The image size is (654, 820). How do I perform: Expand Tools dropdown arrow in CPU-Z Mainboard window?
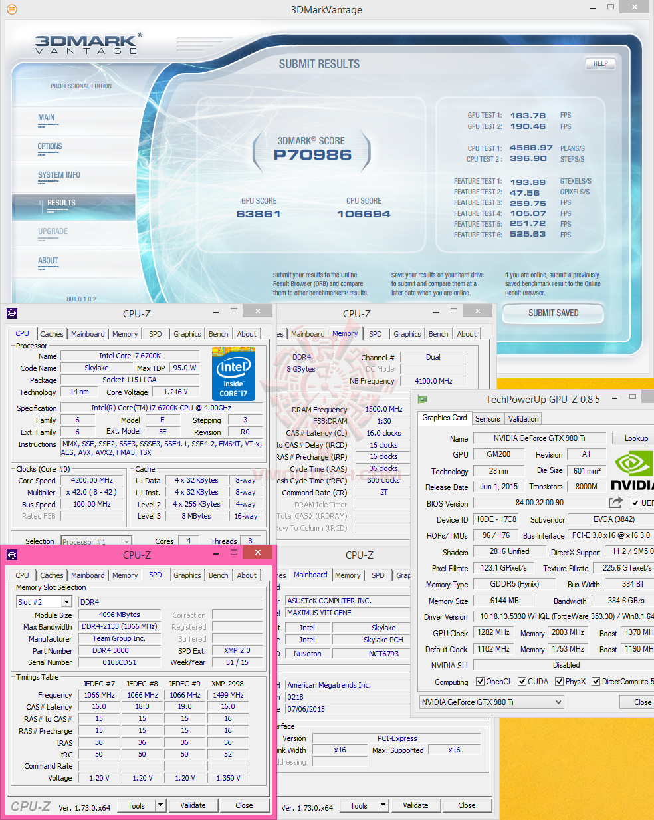[383, 805]
